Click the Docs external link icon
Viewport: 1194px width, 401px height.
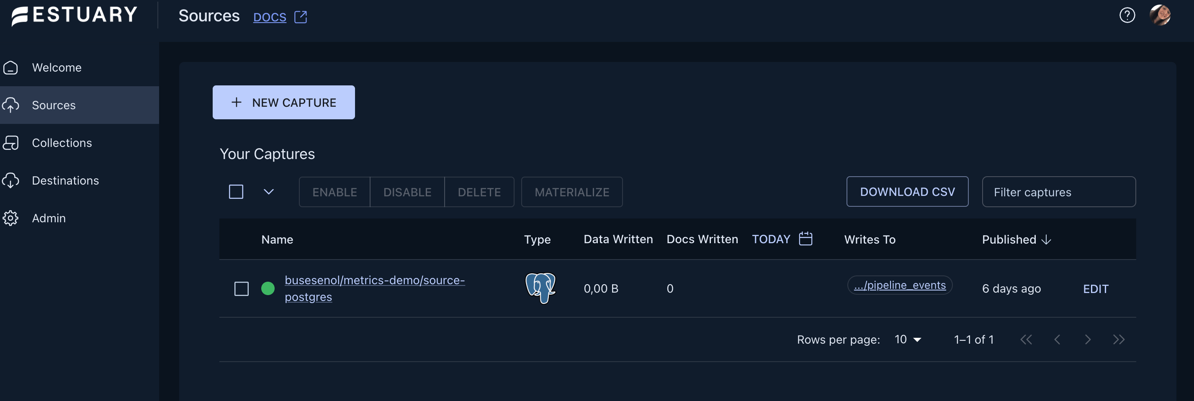click(300, 17)
